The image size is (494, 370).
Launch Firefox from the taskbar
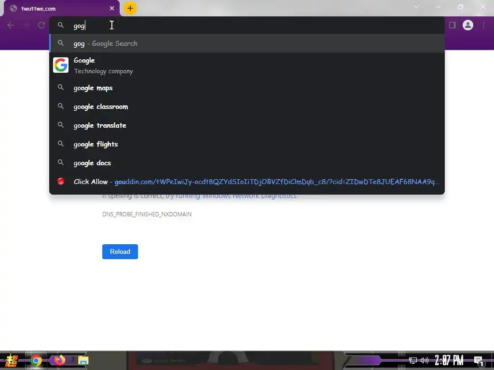pos(59,360)
